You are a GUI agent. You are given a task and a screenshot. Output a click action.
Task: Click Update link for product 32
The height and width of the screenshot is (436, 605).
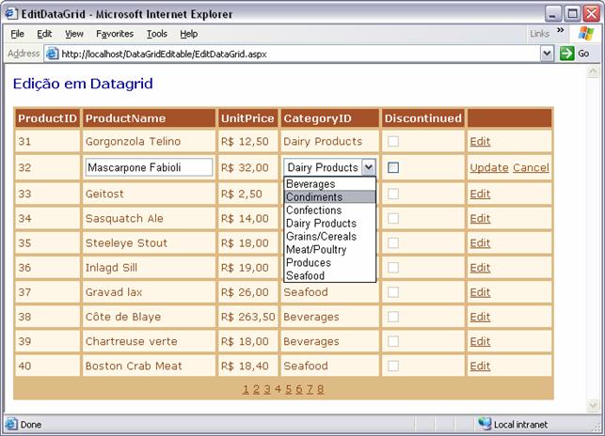click(x=488, y=167)
